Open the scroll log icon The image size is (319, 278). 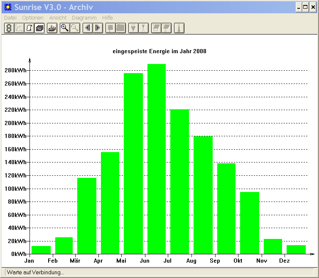click(29, 28)
